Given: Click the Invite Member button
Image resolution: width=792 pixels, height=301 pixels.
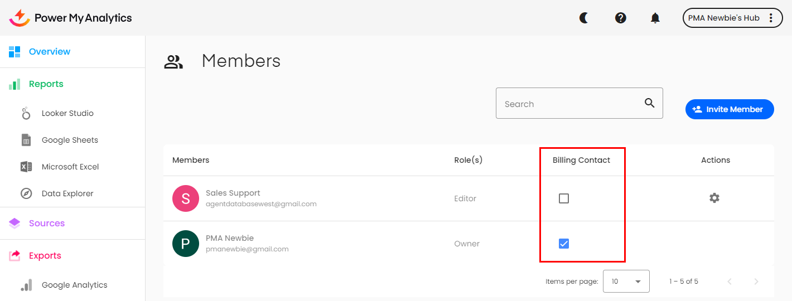Looking at the screenshot, I should pos(729,109).
